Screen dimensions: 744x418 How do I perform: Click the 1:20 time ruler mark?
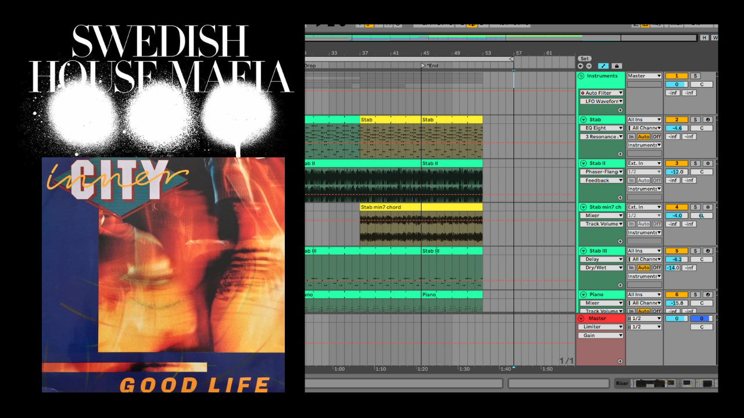pyautogui.click(x=423, y=369)
